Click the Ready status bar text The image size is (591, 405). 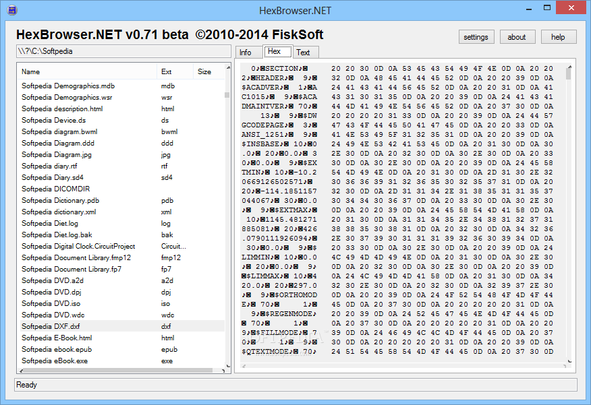(x=26, y=385)
